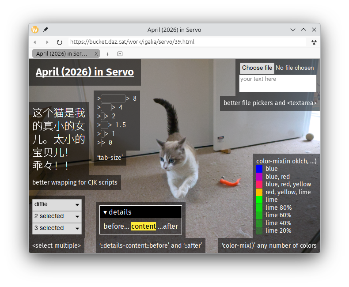Click the tab-size row labeled 8

(117, 98)
